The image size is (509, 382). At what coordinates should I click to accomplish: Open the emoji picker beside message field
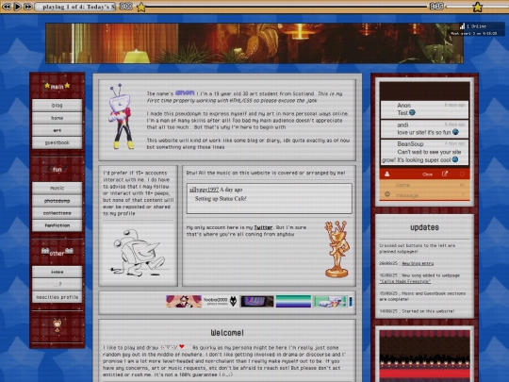(387, 194)
